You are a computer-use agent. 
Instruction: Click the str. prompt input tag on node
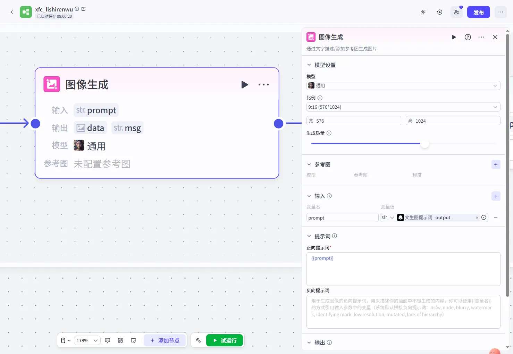pyautogui.click(x=96, y=110)
